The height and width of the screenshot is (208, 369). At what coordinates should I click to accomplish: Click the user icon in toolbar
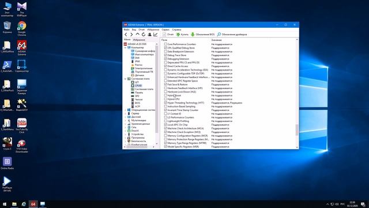click(x=149, y=35)
